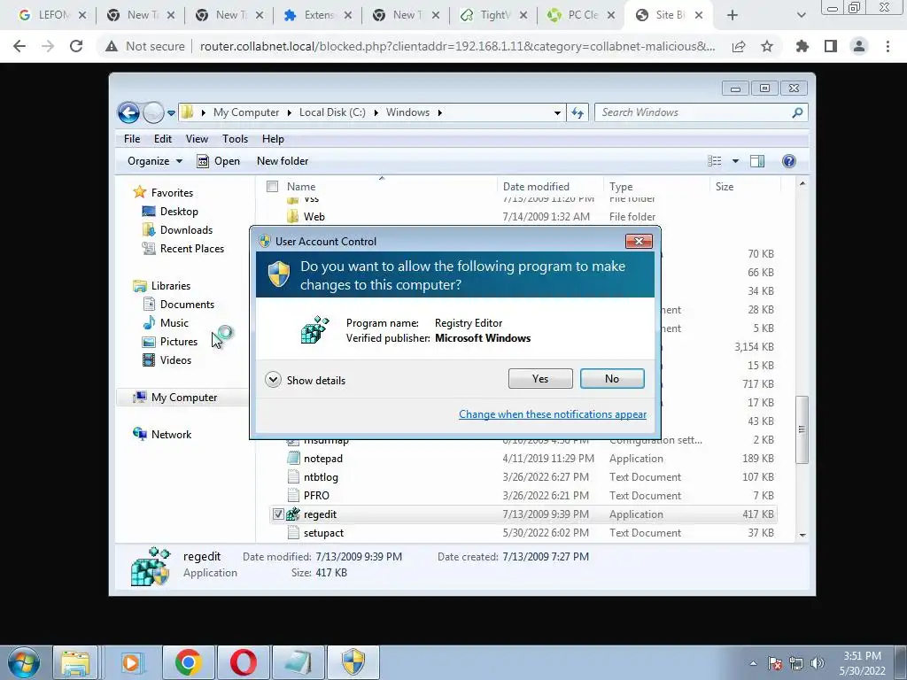907x680 pixels.
Task: Go back in Chrome browser
Action: tap(19, 46)
